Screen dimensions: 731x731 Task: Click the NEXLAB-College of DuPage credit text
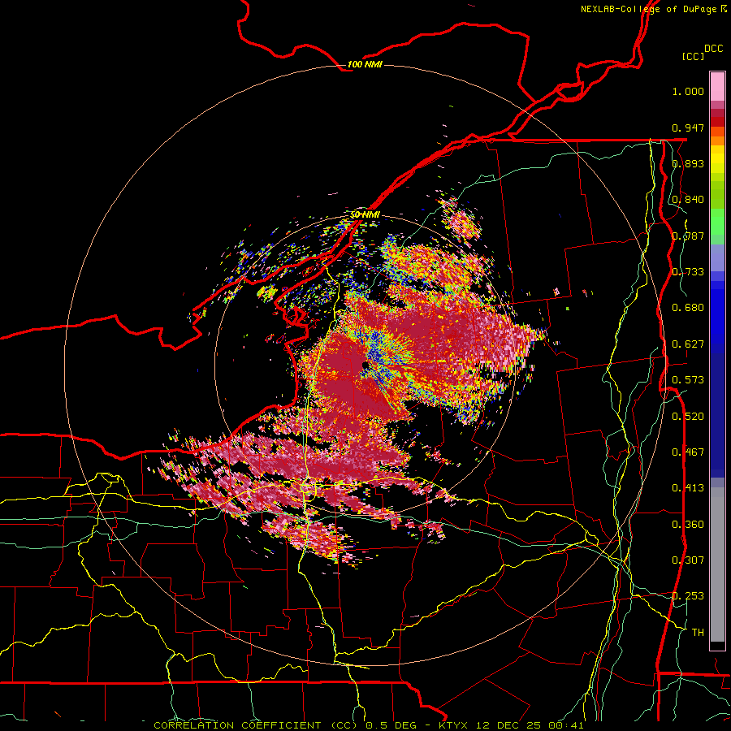tap(648, 9)
